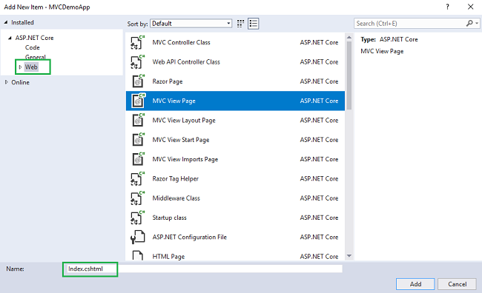Click the Add button

point(415,284)
